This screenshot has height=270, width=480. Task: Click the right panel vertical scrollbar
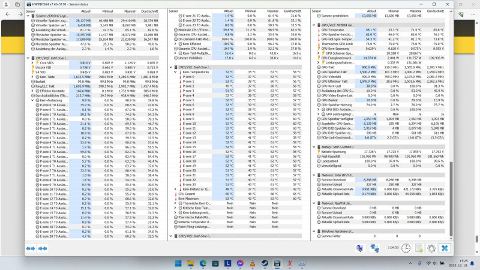point(451,199)
